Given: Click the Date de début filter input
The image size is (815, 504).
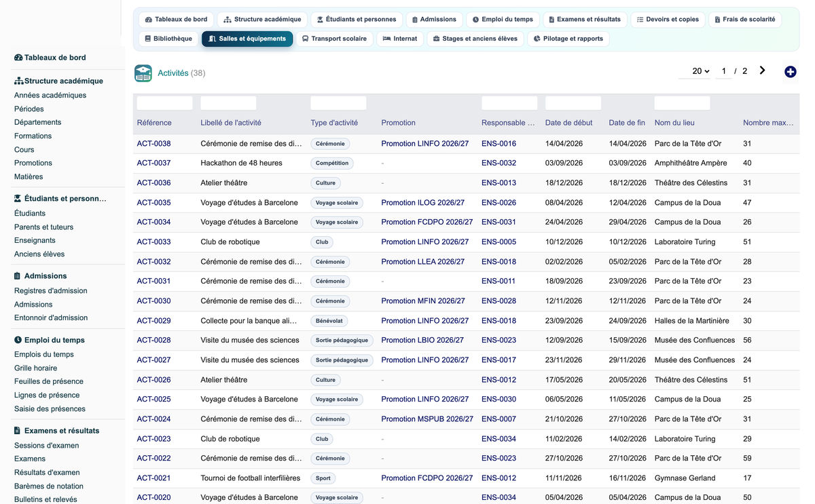Looking at the screenshot, I should coord(573,103).
